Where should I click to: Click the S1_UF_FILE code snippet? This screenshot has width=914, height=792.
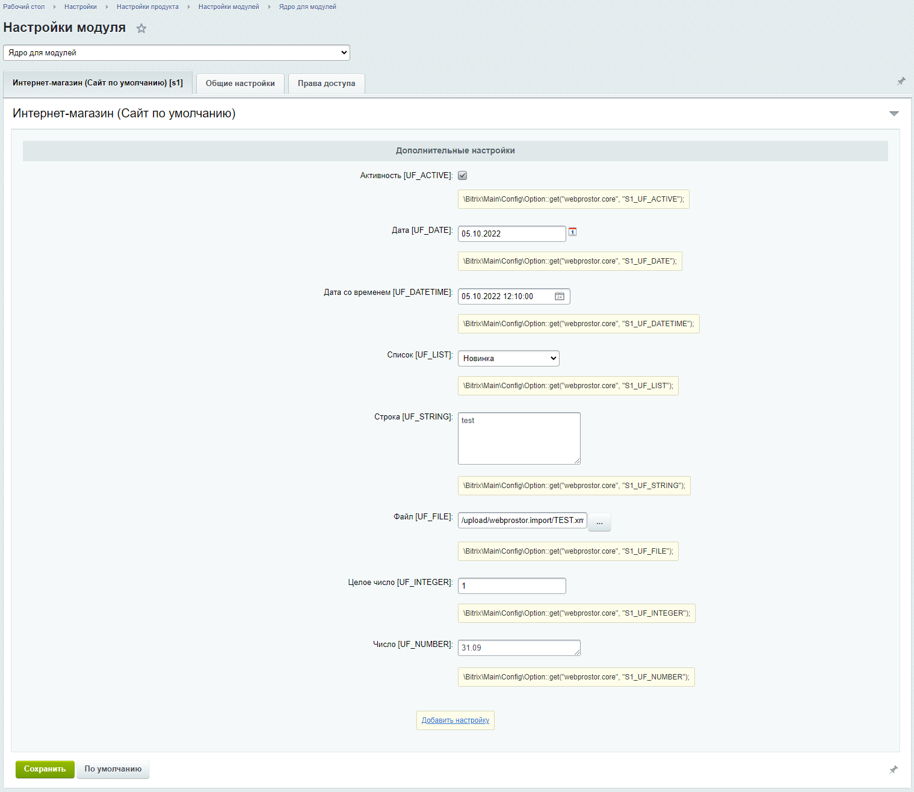point(568,551)
